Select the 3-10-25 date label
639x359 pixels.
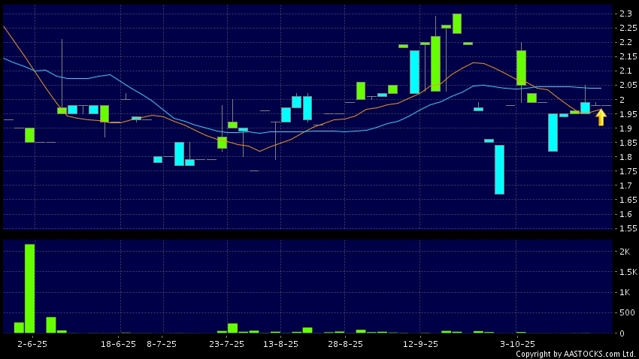click(517, 343)
